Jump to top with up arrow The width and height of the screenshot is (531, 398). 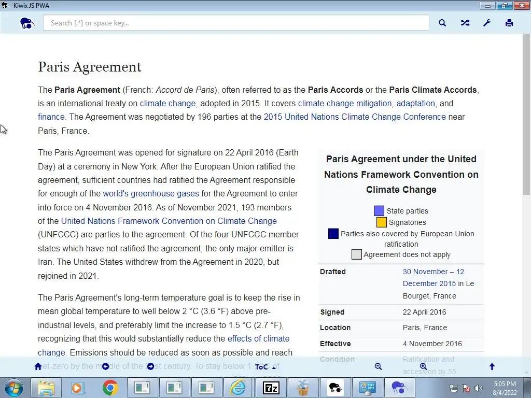pyautogui.click(x=492, y=366)
